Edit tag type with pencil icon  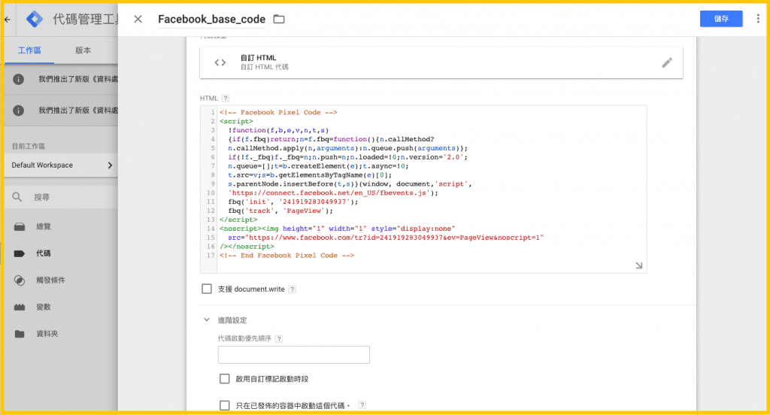[x=666, y=62]
